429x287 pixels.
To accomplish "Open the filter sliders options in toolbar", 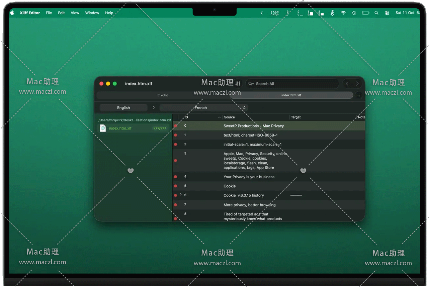I will tap(238, 84).
